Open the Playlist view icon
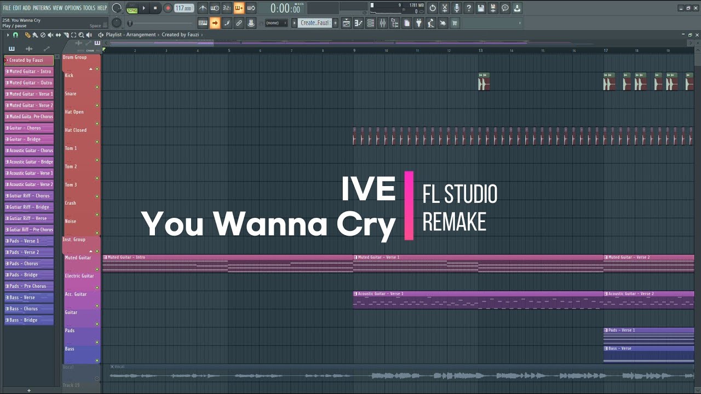This screenshot has width=701, height=394. point(346,23)
